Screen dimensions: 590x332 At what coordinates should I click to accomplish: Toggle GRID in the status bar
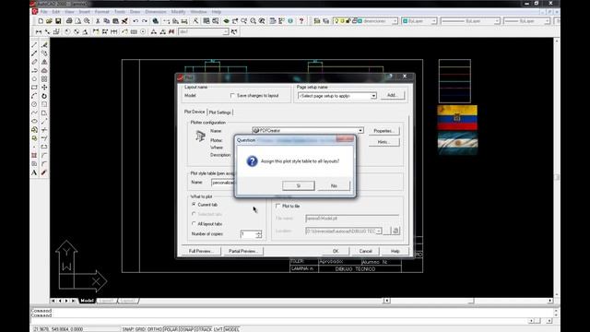click(x=141, y=329)
